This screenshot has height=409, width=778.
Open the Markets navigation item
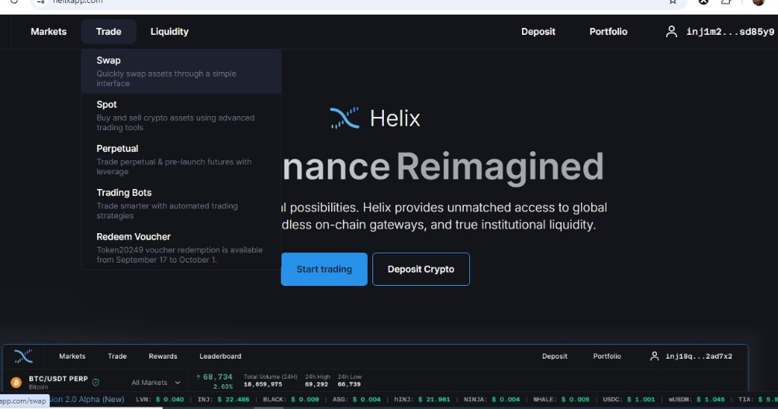click(x=49, y=32)
